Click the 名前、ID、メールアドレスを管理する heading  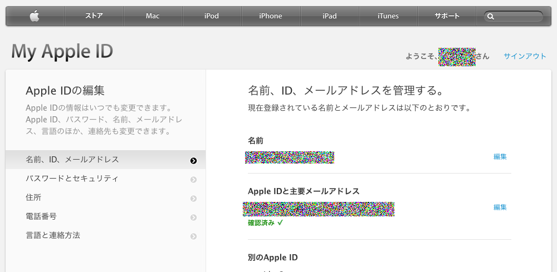[346, 91]
